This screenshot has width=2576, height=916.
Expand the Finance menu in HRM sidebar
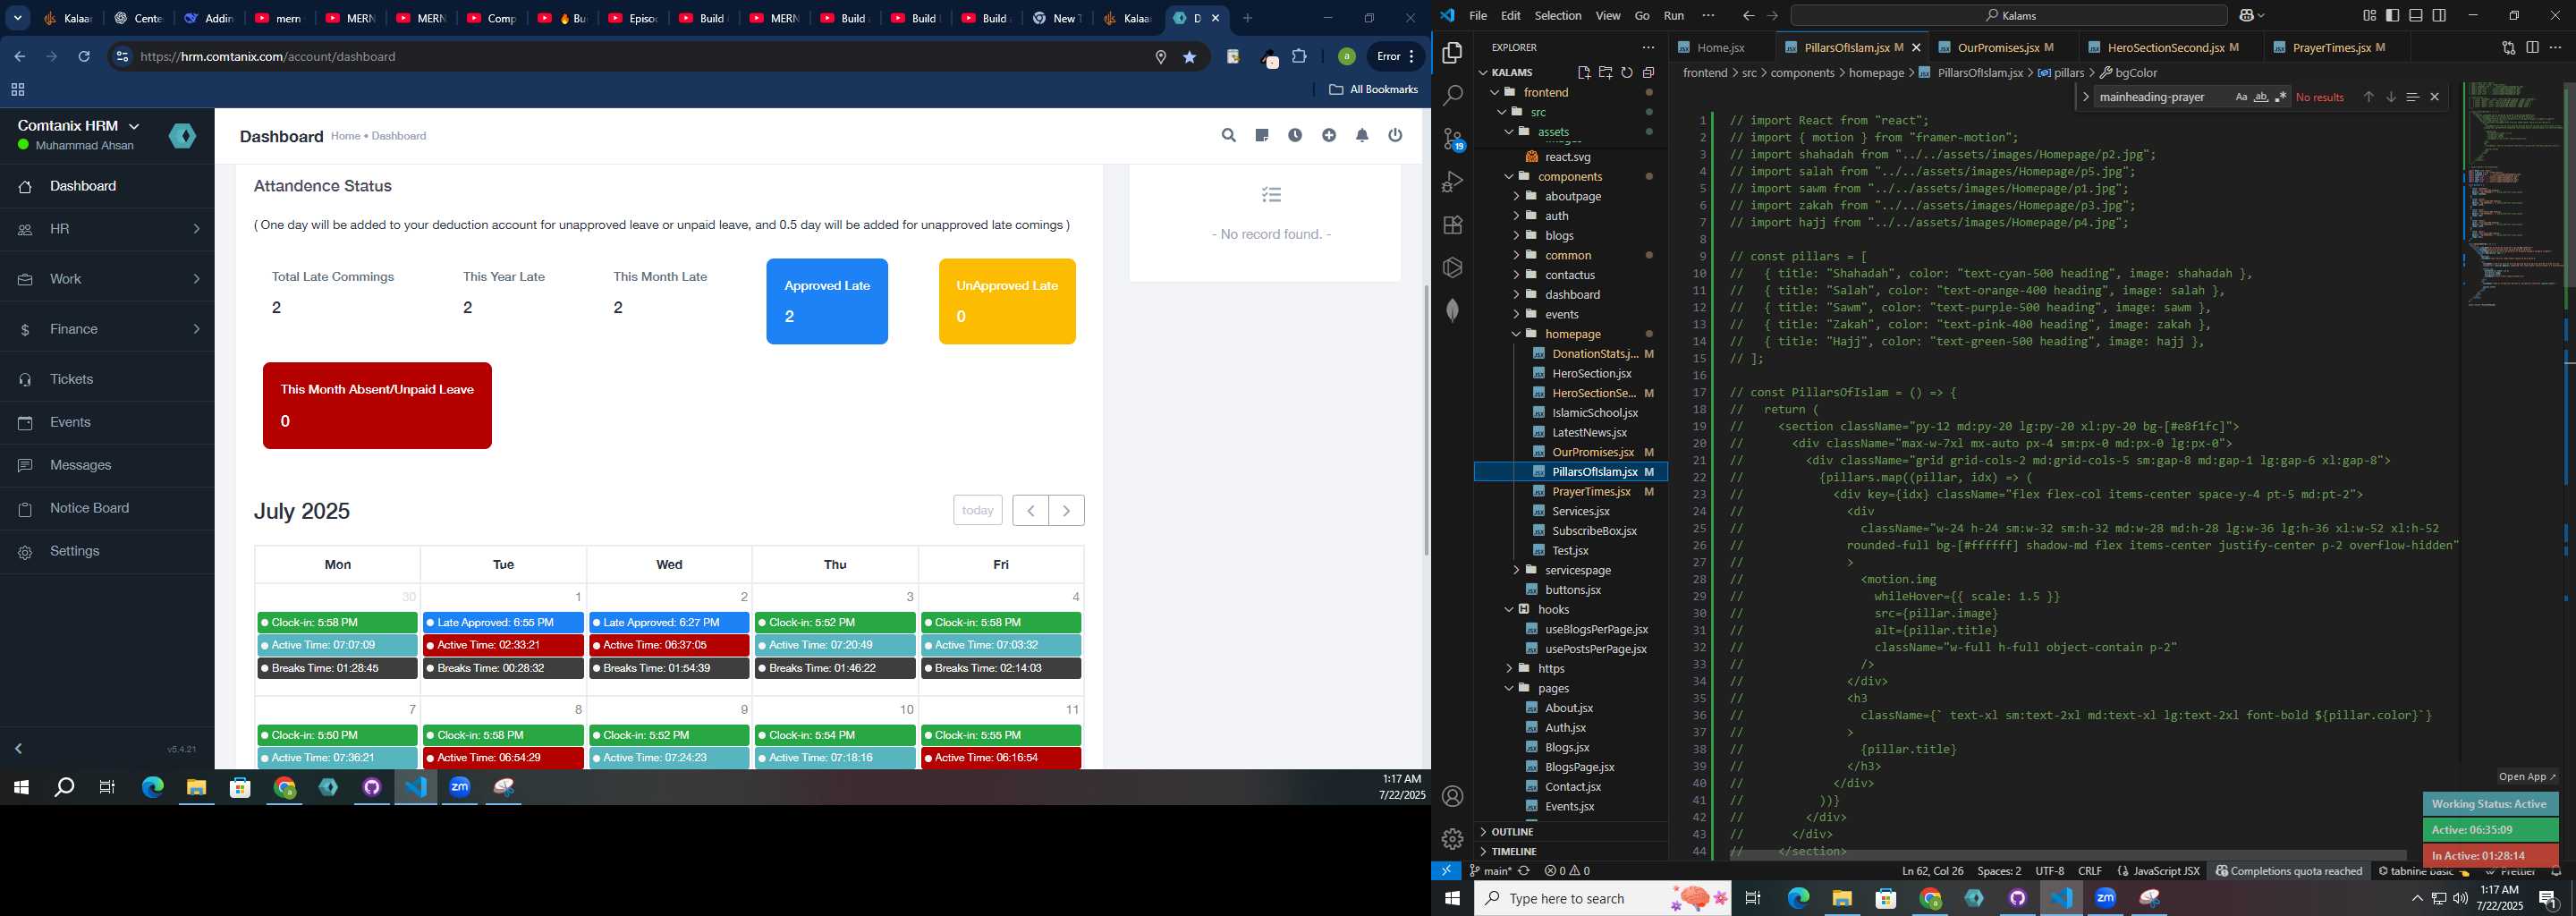click(107, 329)
